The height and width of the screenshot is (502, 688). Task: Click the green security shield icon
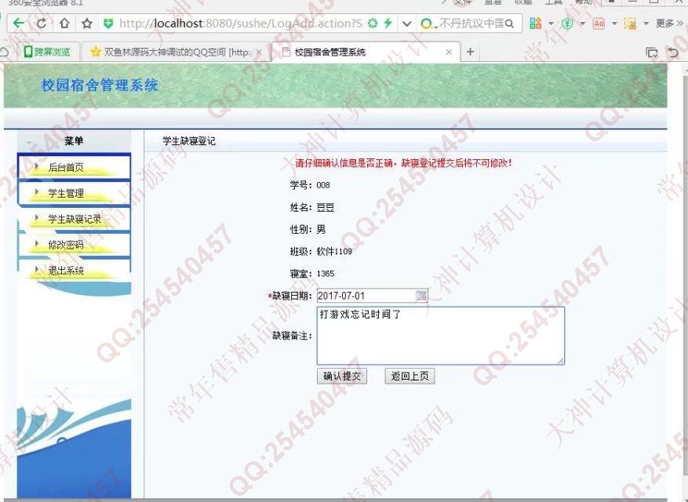tap(108, 24)
